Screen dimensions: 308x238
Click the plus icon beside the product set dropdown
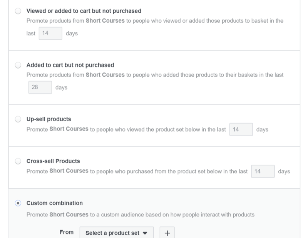pyautogui.click(x=167, y=233)
